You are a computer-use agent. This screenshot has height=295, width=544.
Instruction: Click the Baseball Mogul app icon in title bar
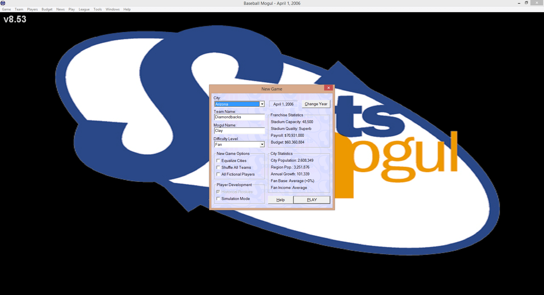point(3,3)
